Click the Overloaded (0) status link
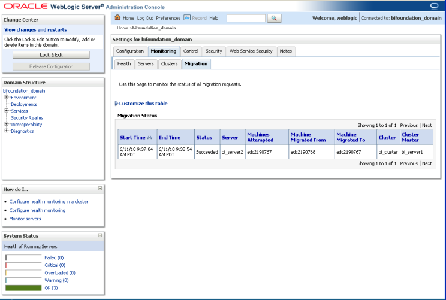 pyautogui.click(x=60, y=272)
